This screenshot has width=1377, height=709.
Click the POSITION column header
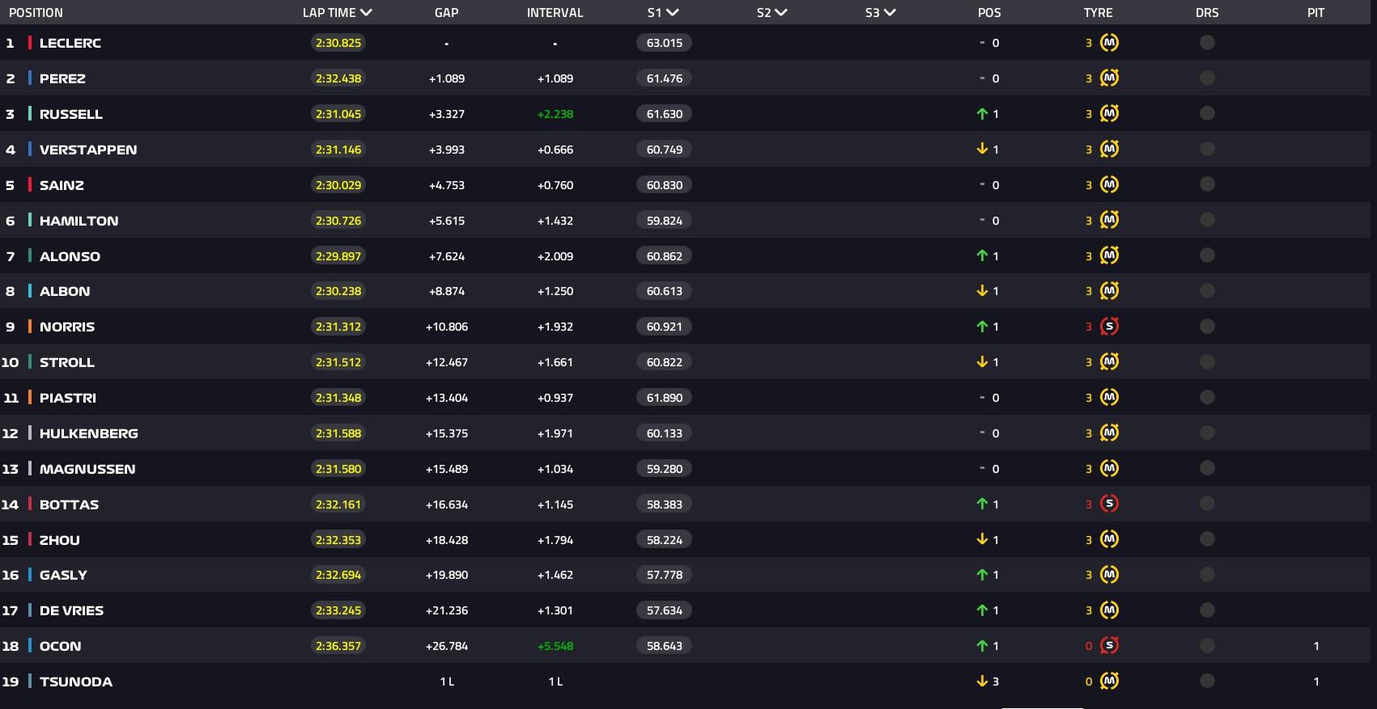tap(36, 13)
